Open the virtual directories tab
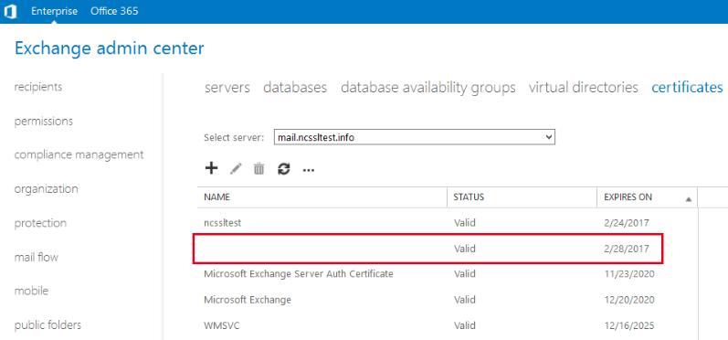The image size is (728, 340). tap(583, 88)
